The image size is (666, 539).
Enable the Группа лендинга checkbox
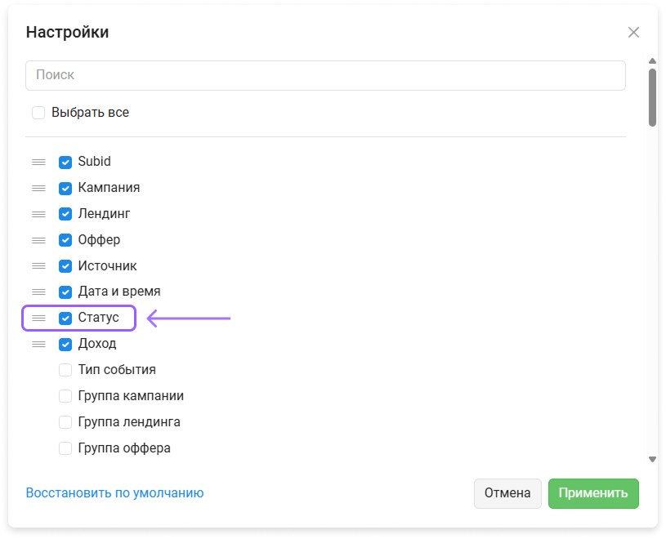[x=65, y=422]
